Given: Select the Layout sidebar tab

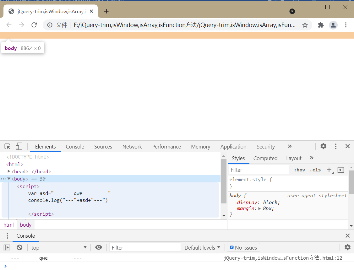Looking at the screenshot, I should click(294, 158).
